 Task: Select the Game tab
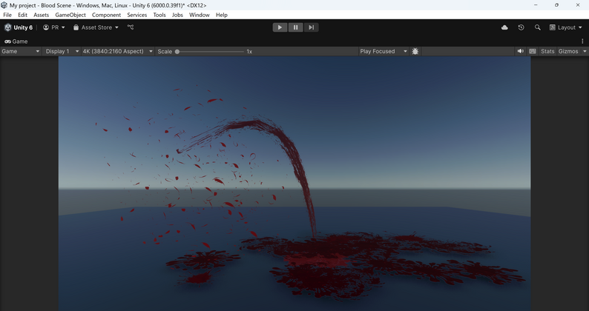point(16,41)
